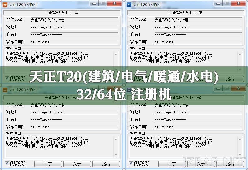Click 退出 button in the 电 patch window
248x170 pixels.
[230, 79]
